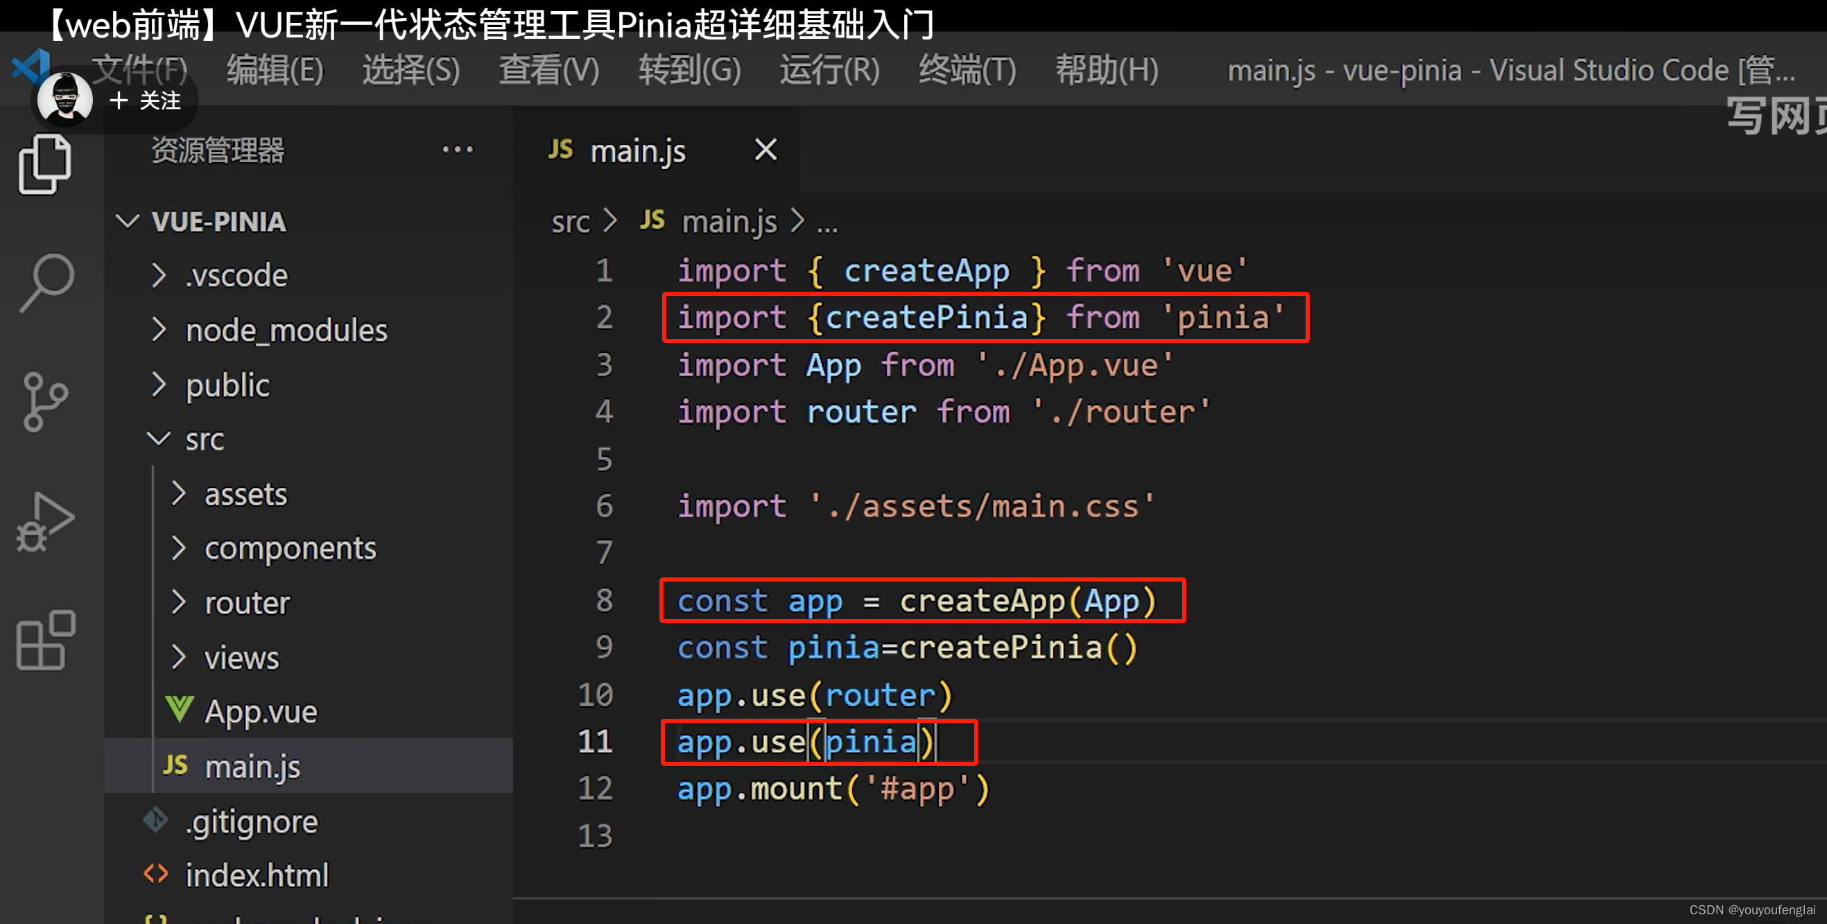Open App.vue in the explorer
Viewport: 1827px width, 924px height.
tap(309, 711)
